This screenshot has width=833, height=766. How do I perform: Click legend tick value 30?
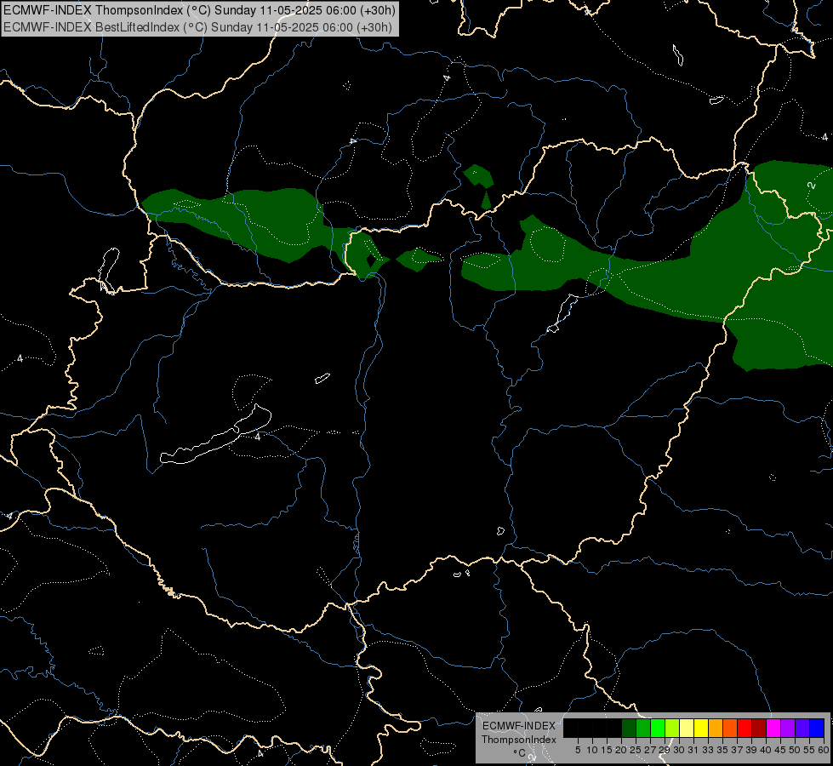[x=679, y=750]
